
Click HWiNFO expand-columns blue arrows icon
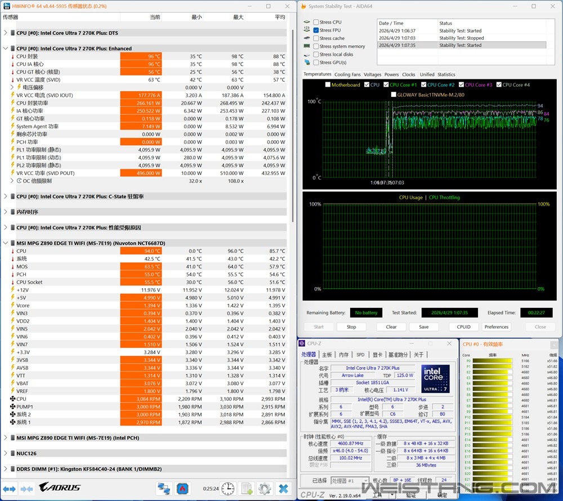[10, 489]
